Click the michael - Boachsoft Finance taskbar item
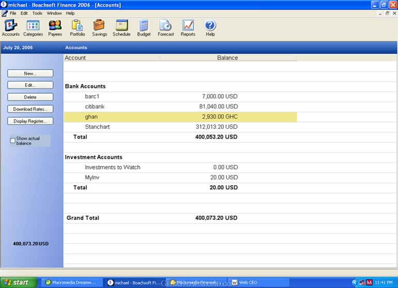This screenshot has height=288, width=398. click(135, 282)
